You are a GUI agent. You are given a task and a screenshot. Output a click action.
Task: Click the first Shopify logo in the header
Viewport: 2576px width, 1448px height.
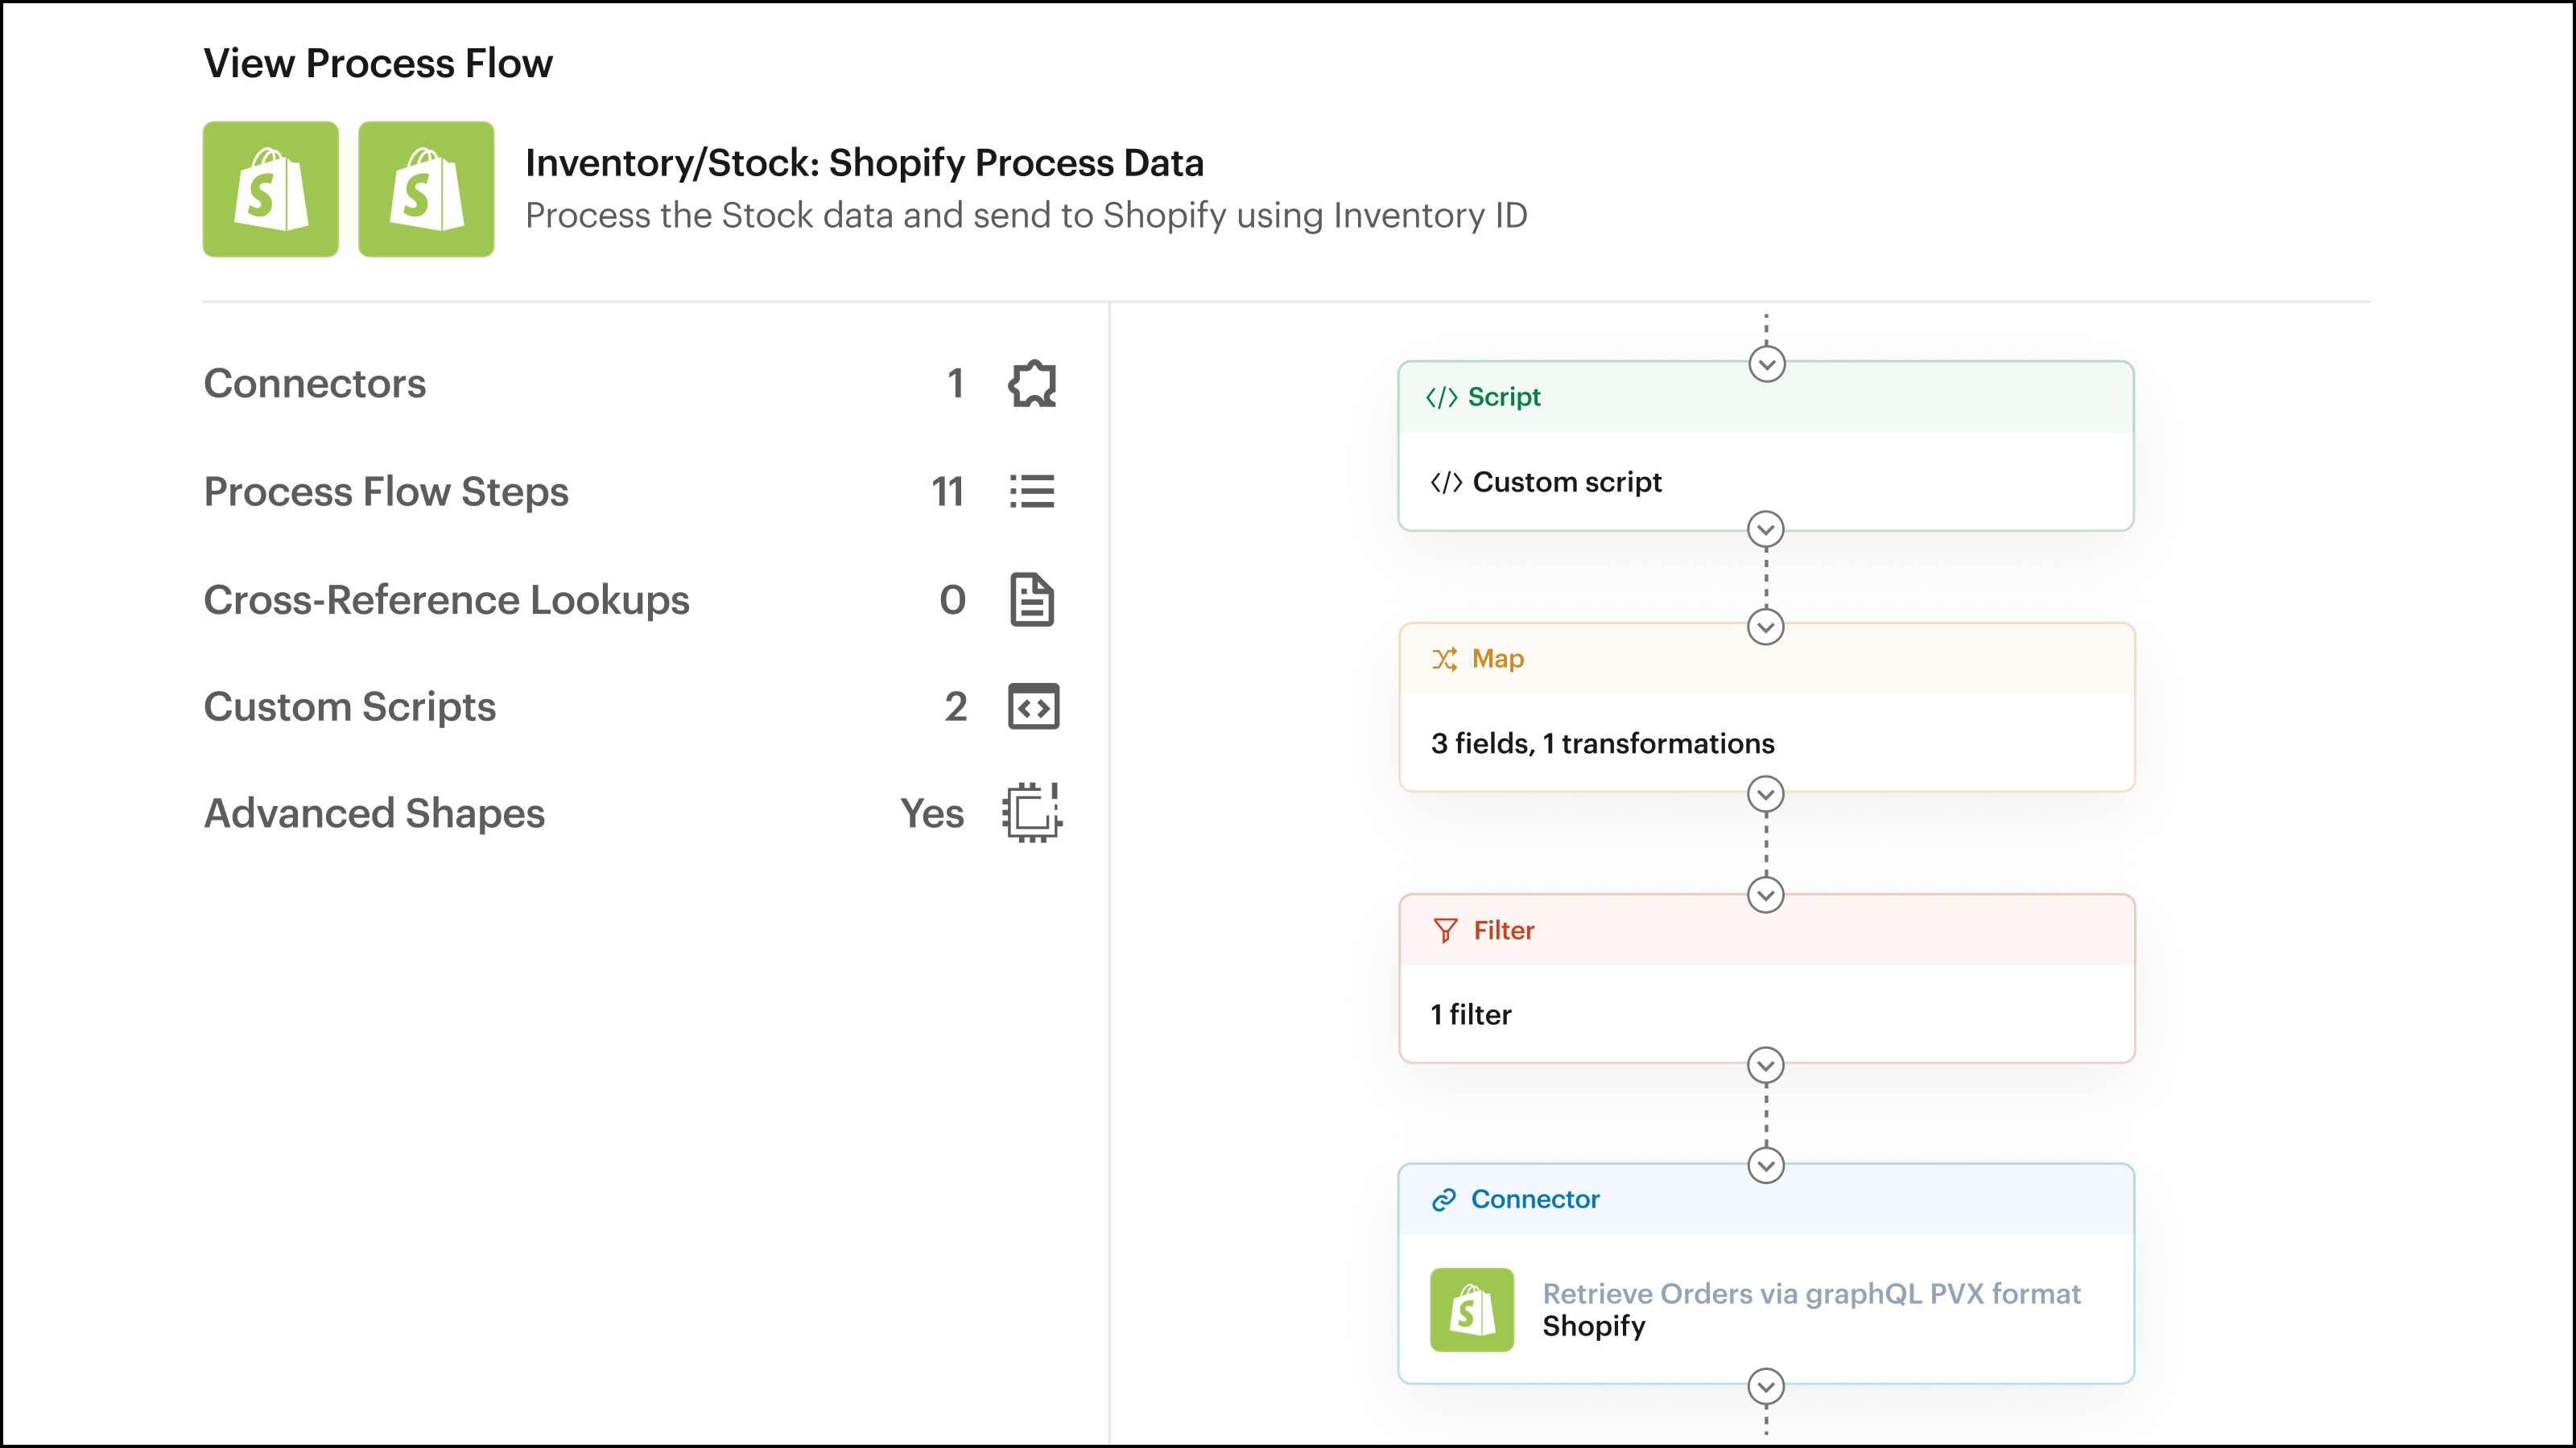point(271,190)
